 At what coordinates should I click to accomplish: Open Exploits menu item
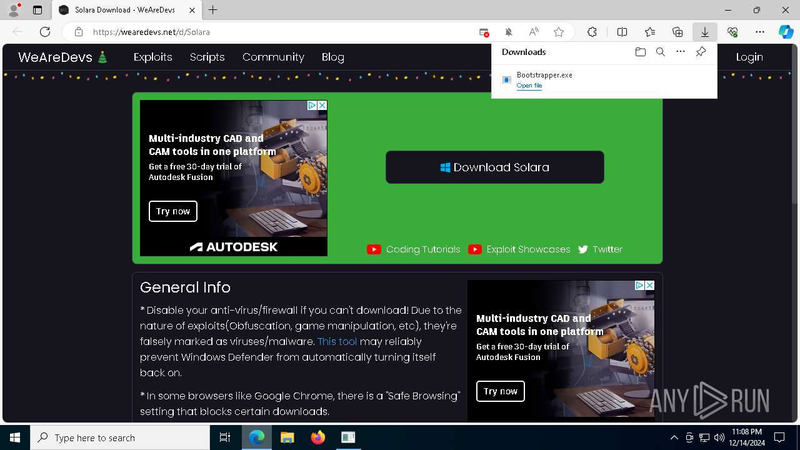(x=153, y=57)
